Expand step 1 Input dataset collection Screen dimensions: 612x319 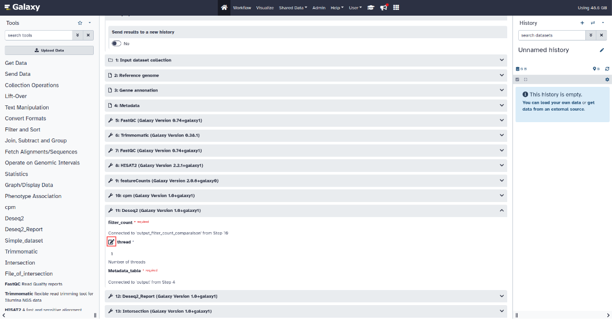501,60
